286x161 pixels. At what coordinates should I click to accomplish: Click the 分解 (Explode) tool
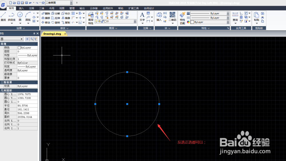pos(56,13)
